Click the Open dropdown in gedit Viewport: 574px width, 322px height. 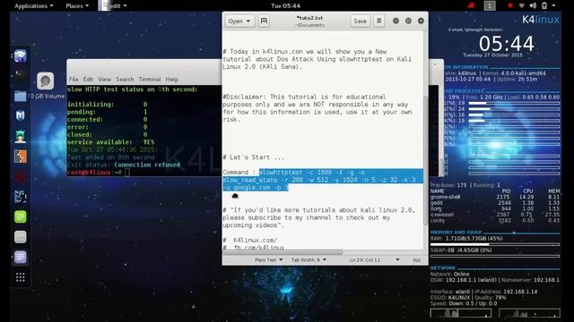239,21
